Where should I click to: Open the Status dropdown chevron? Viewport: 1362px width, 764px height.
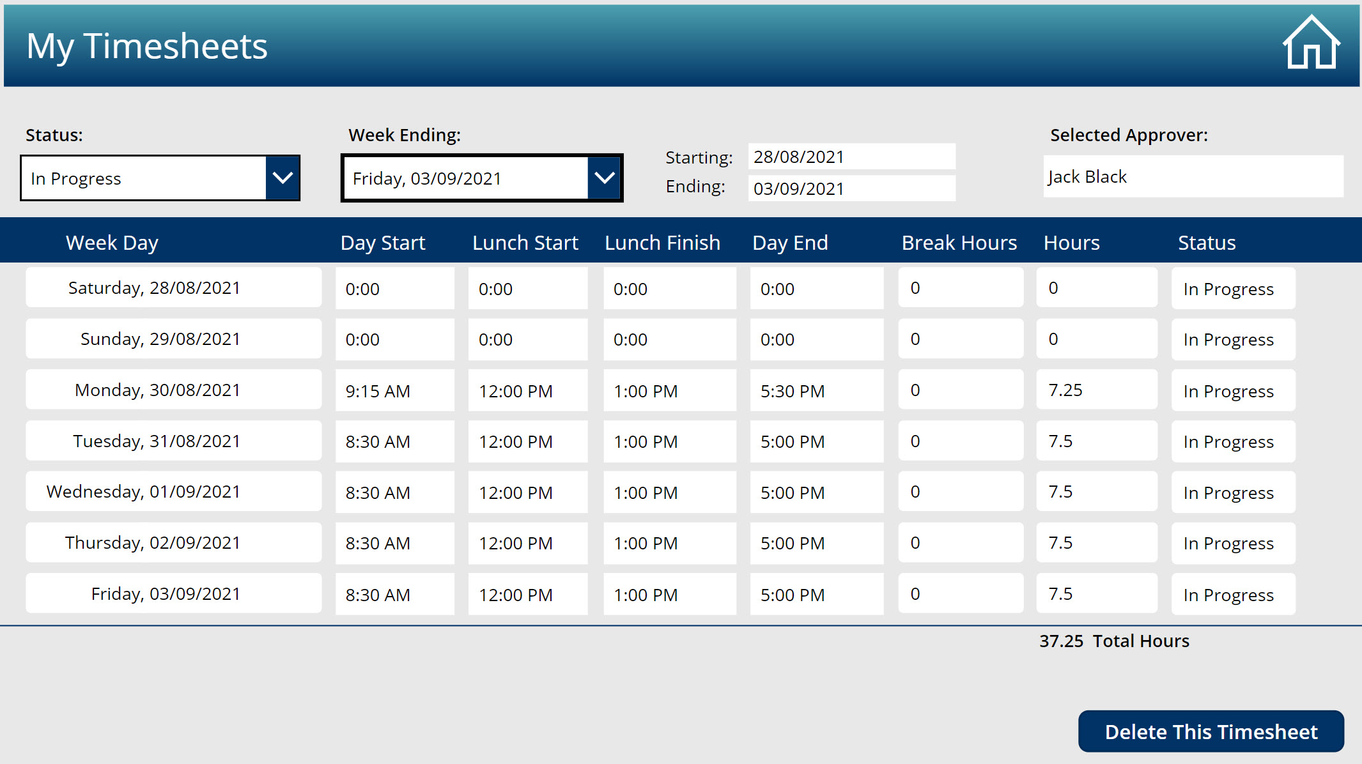tap(283, 178)
